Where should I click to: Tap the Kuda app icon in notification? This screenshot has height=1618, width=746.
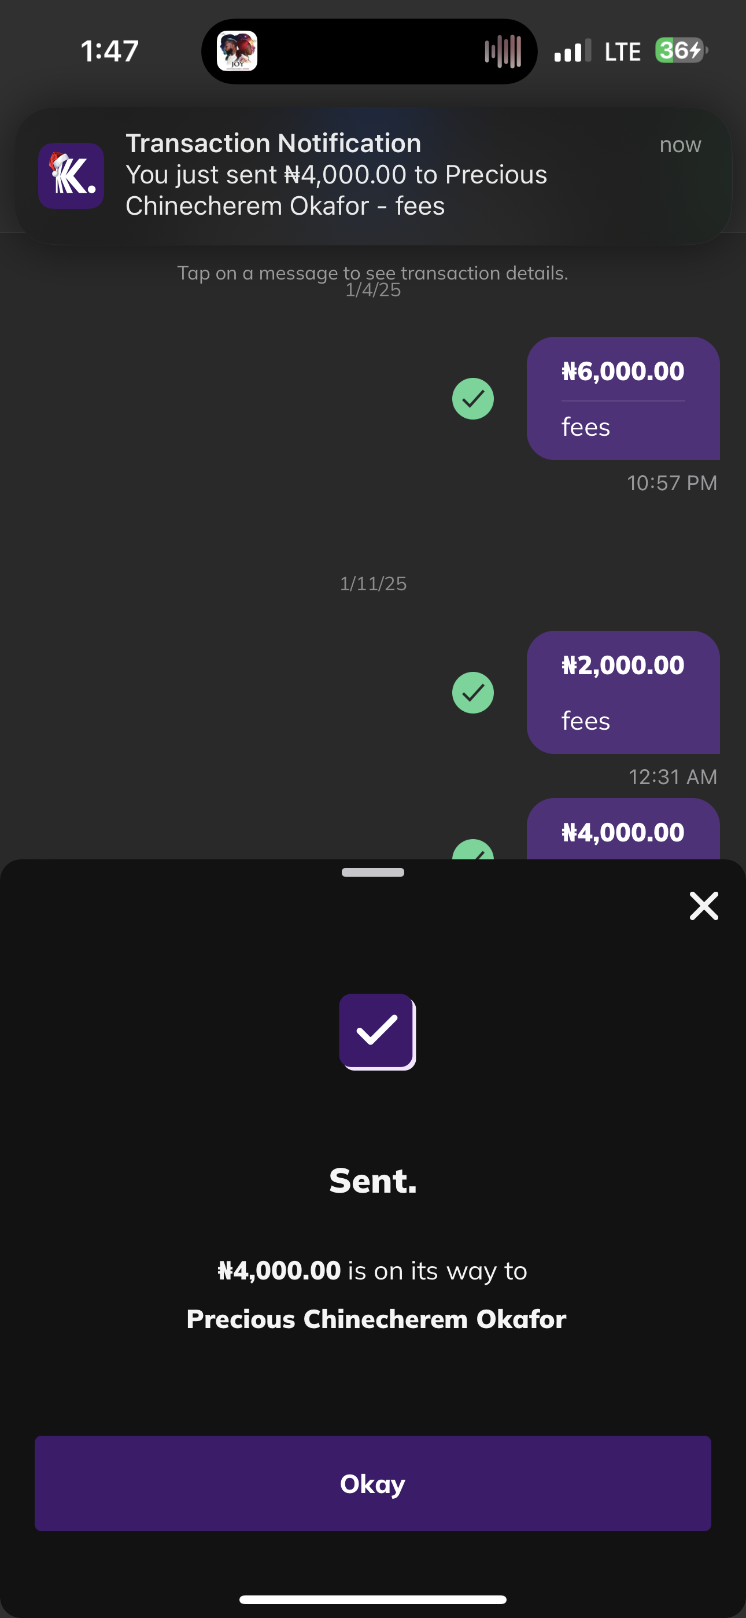click(x=71, y=176)
